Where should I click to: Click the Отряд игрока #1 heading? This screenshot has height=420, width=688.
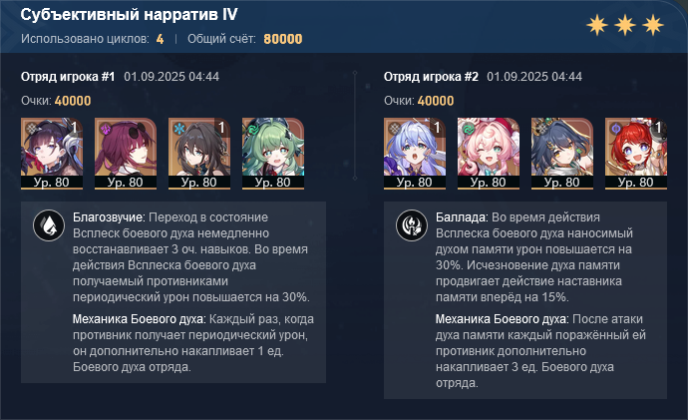point(68,77)
